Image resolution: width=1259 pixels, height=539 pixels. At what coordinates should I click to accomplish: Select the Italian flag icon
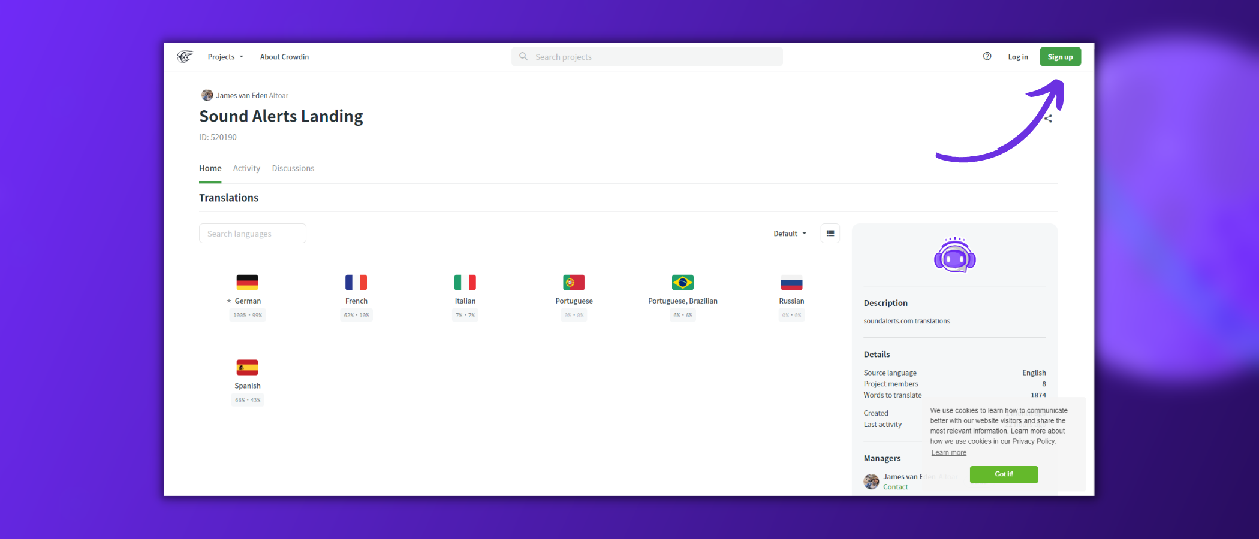pyautogui.click(x=465, y=282)
